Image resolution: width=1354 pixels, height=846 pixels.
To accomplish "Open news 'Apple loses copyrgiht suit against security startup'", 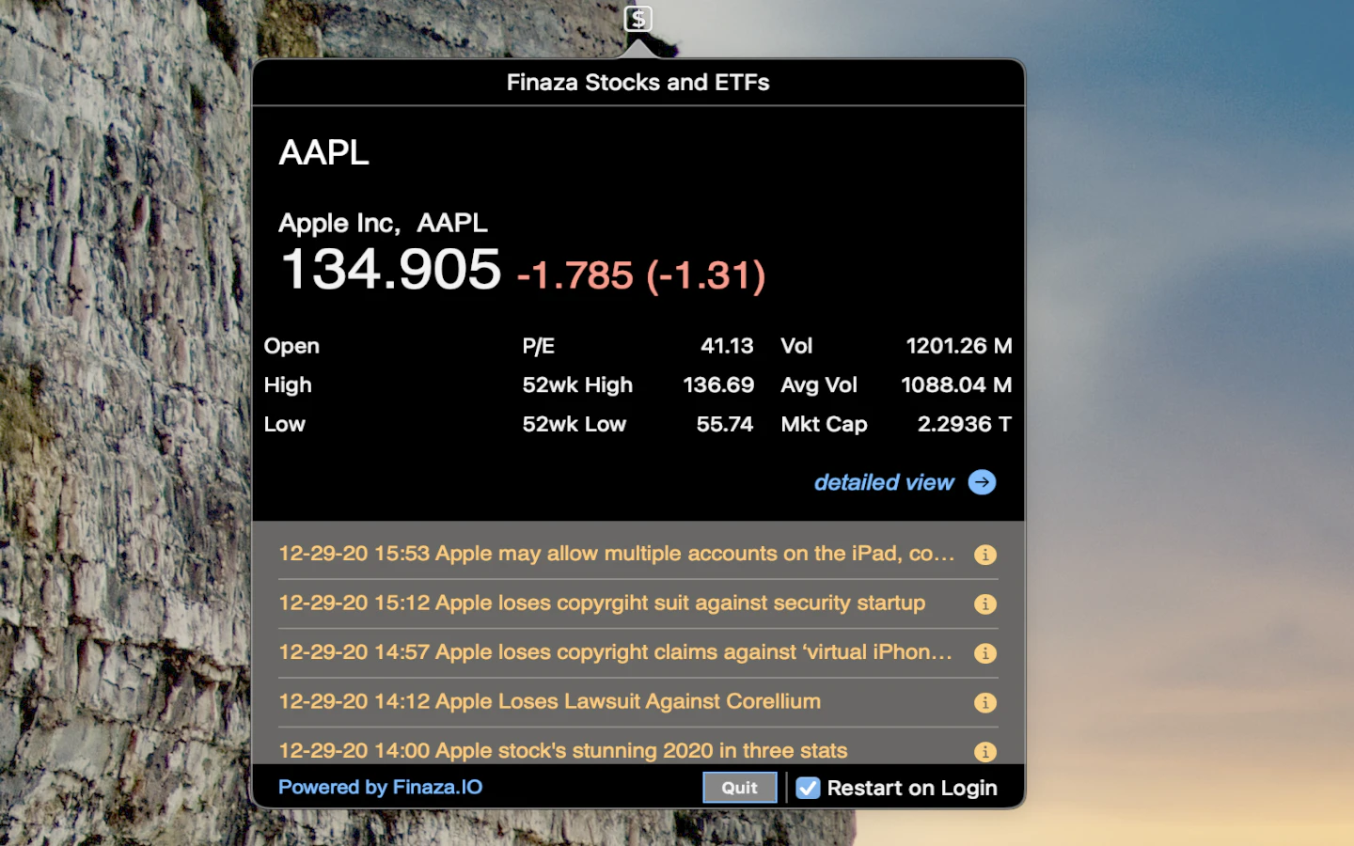I will pyautogui.click(x=602, y=603).
